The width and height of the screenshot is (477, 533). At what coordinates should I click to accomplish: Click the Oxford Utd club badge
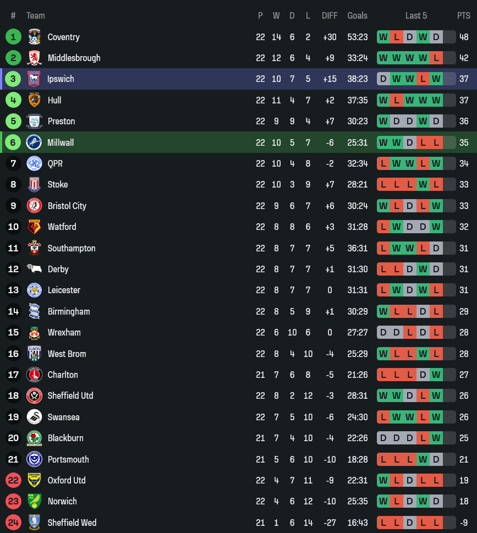tap(34, 480)
